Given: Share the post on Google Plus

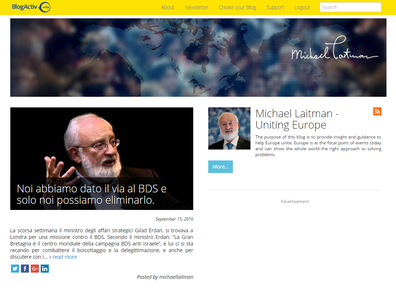Looking at the screenshot, I should click(x=35, y=269).
